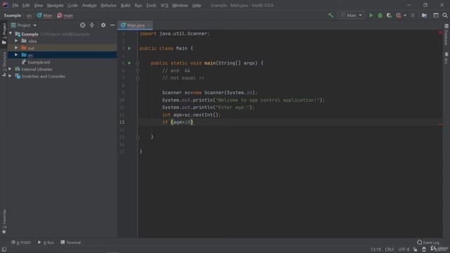450x253 pixels.
Task: Collapse the Example project root node
Action: [x=11, y=34]
